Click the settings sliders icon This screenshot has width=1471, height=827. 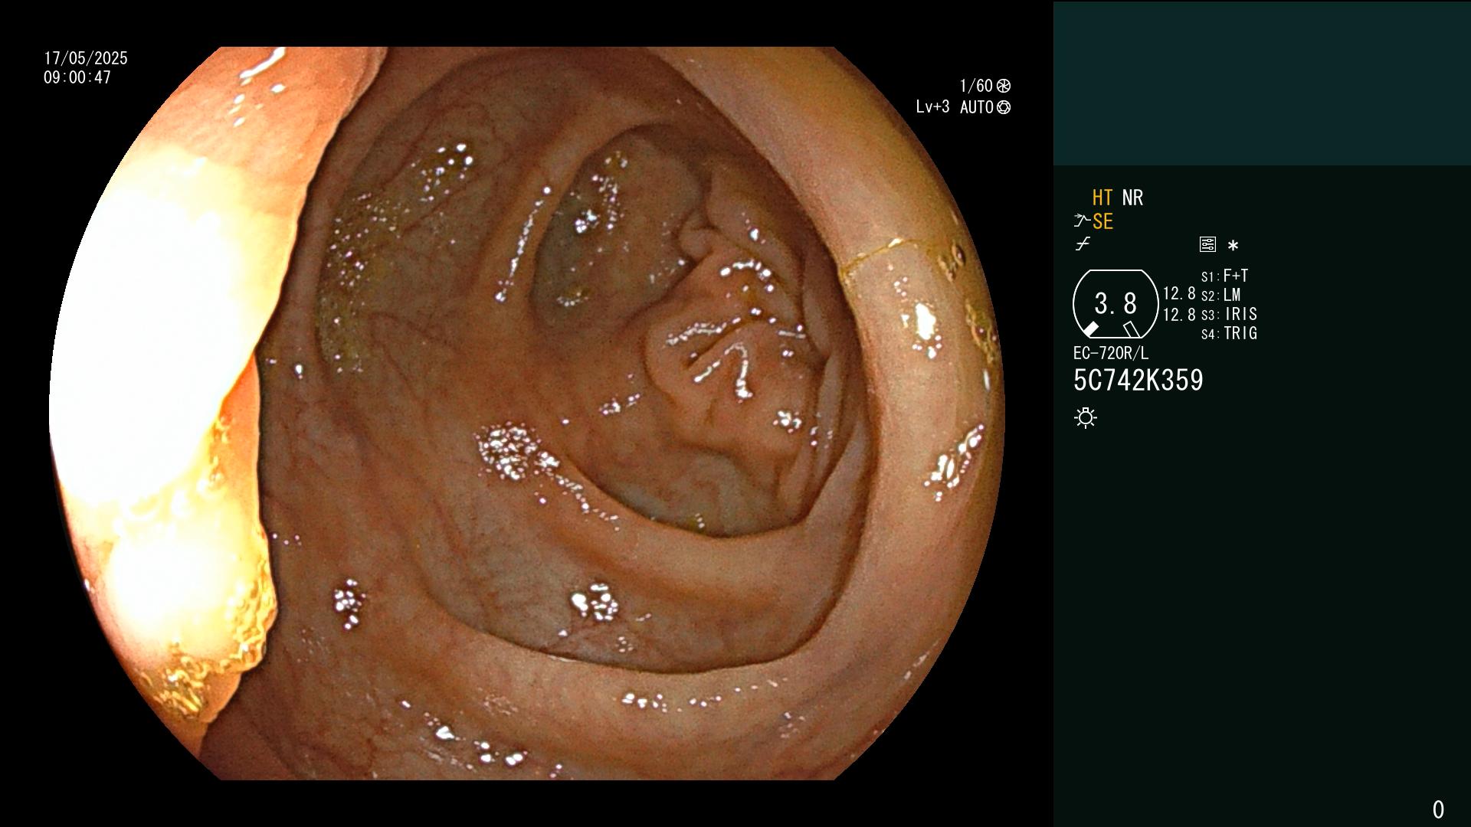click(x=1207, y=245)
